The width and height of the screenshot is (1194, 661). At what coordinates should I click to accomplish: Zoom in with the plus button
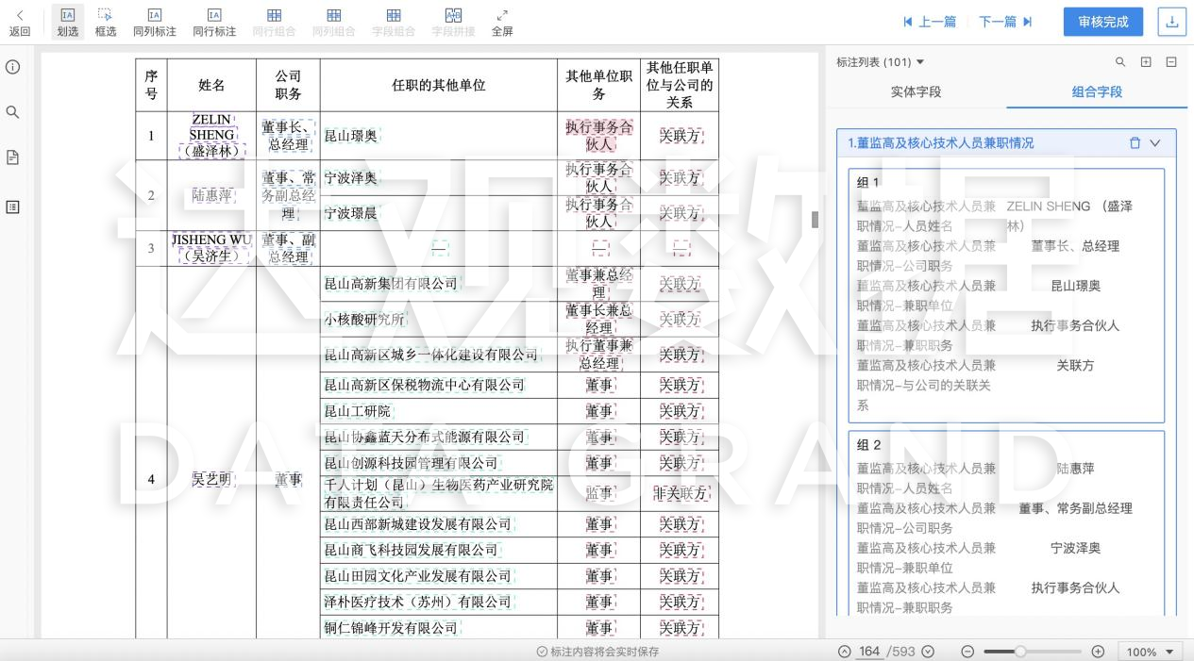1098,652
